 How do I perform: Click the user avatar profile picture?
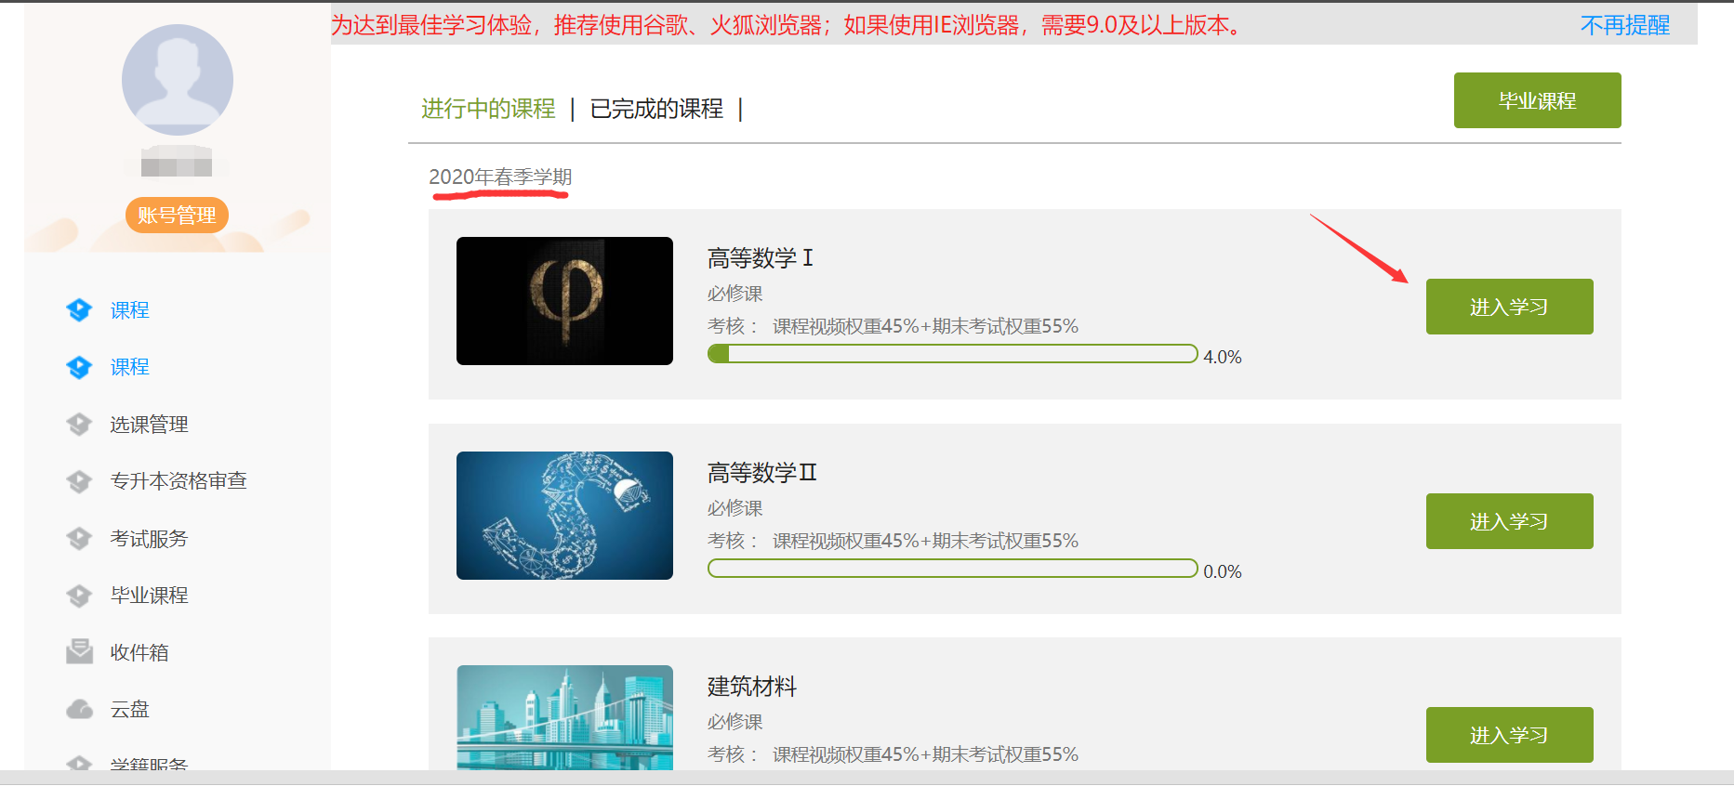pos(178,80)
